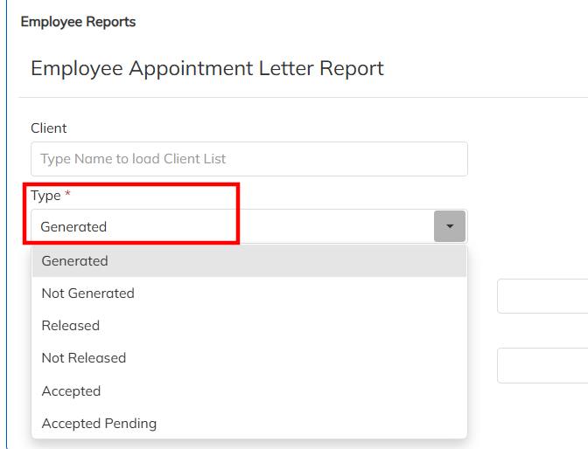Click the Employee Appointment Letter Report heading
The height and width of the screenshot is (449, 588).
[x=207, y=68]
